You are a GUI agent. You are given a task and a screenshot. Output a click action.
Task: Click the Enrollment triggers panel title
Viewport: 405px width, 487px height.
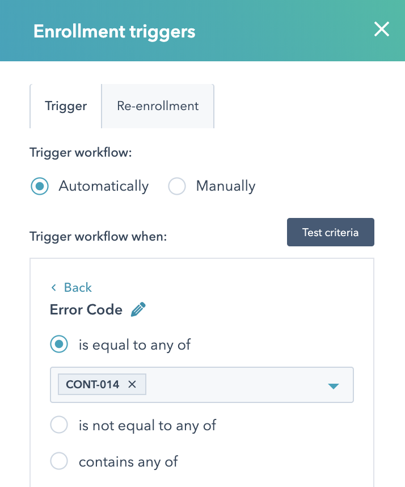tap(115, 31)
